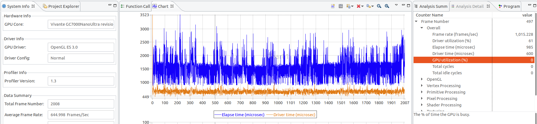Click the value column header

[x=513, y=15]
